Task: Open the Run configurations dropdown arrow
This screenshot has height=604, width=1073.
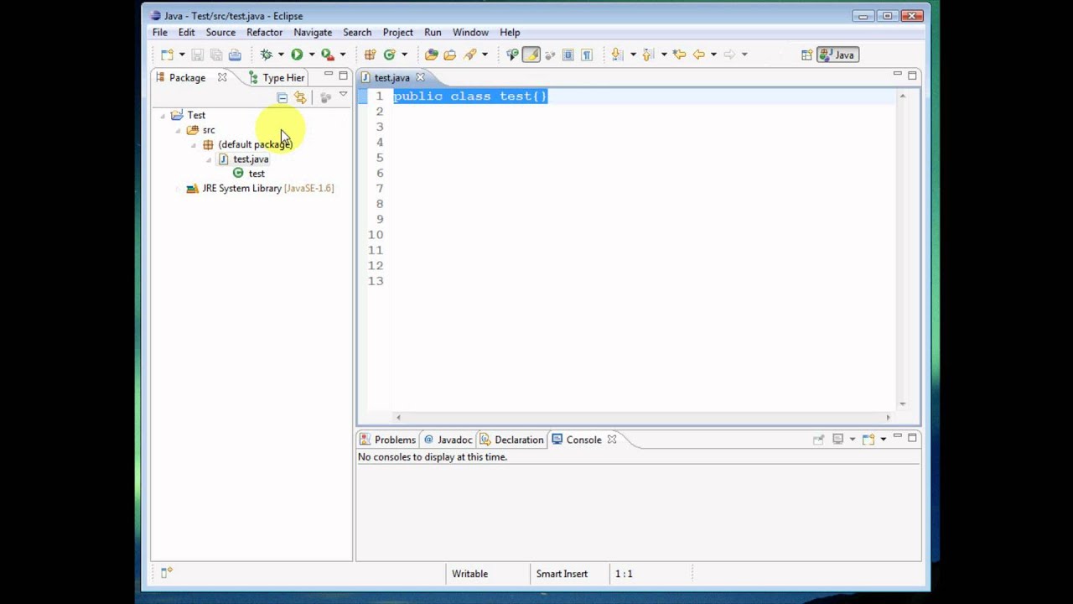Action: click(311, 55)
